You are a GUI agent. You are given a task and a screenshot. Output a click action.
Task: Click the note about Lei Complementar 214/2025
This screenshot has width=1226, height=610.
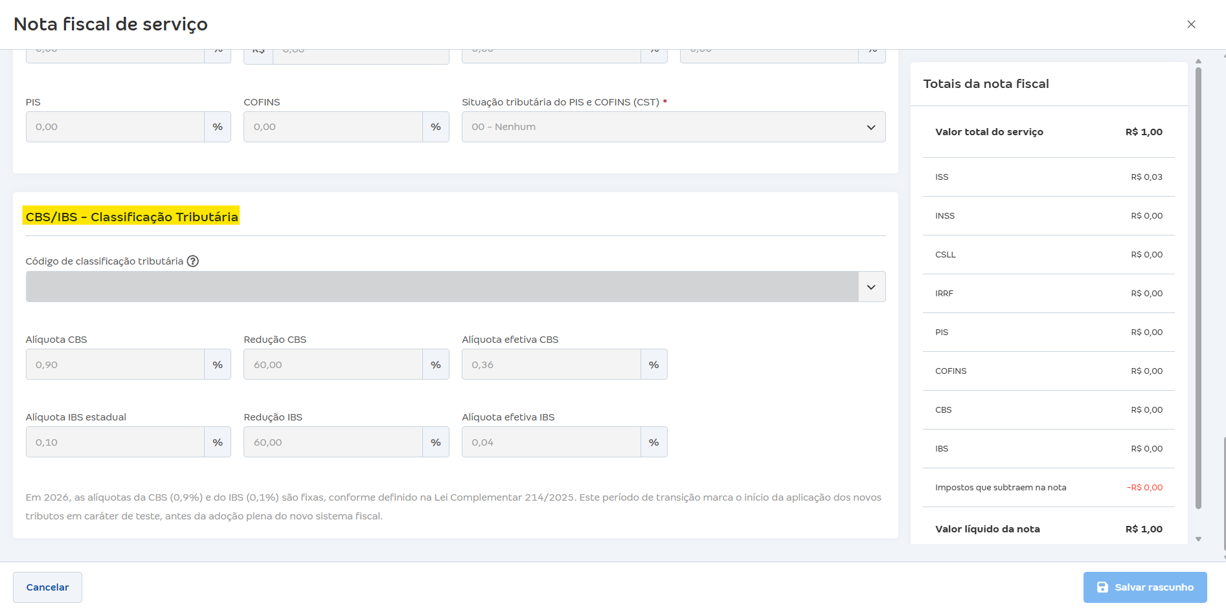[x=453, y=507]
